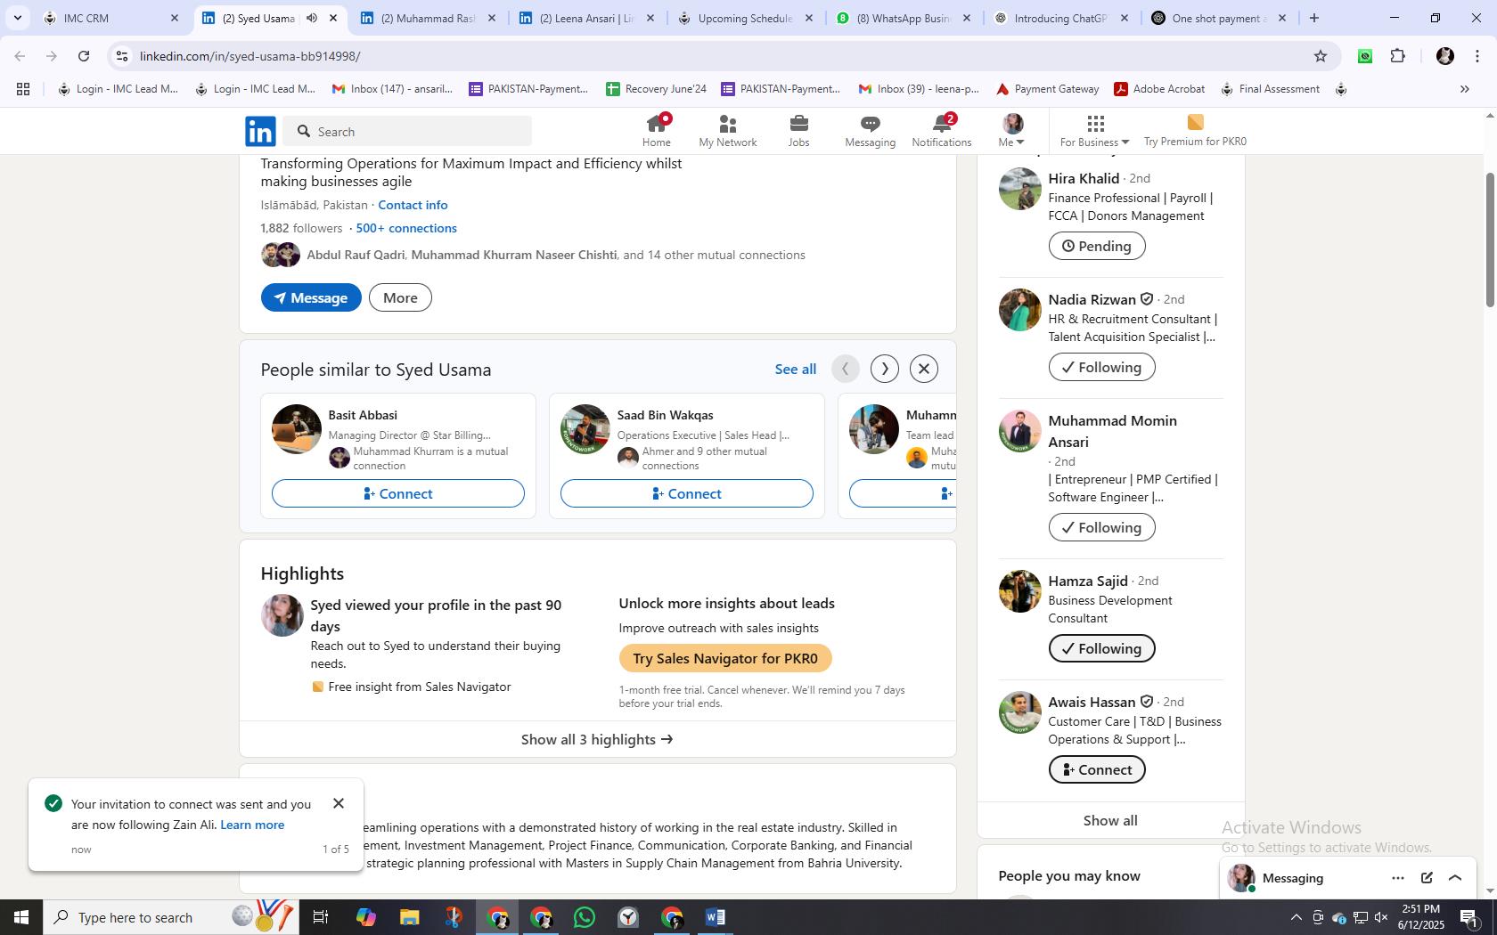Connect with Saad Bin Waqas

point(687,493)
